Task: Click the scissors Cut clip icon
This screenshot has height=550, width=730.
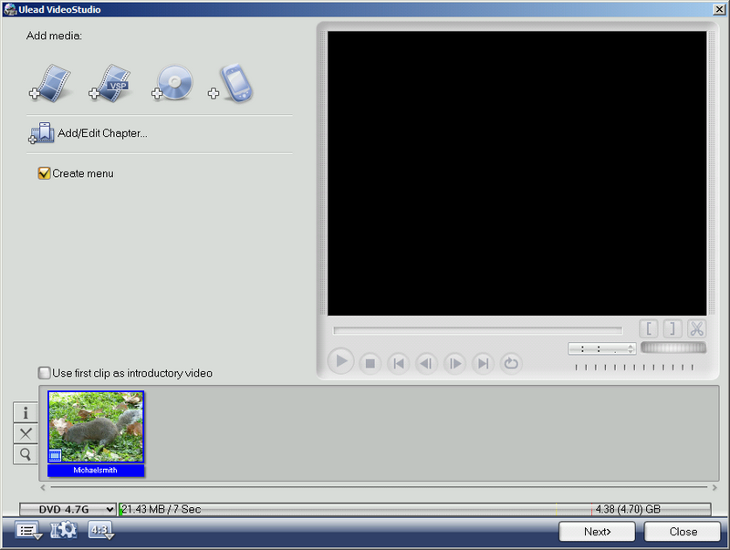Action: [x=696, y=328]
